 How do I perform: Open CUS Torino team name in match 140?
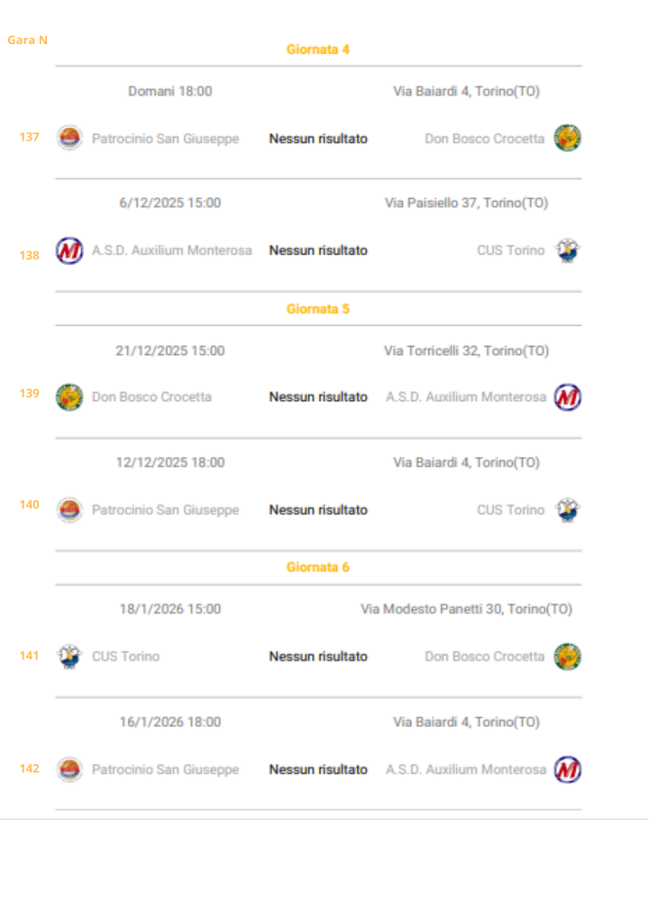[x=510, y=510]
